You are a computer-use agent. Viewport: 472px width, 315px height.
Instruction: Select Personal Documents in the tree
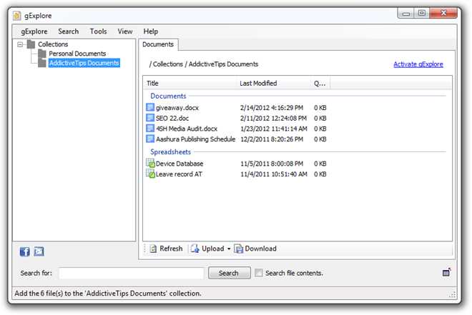[77, 54]
